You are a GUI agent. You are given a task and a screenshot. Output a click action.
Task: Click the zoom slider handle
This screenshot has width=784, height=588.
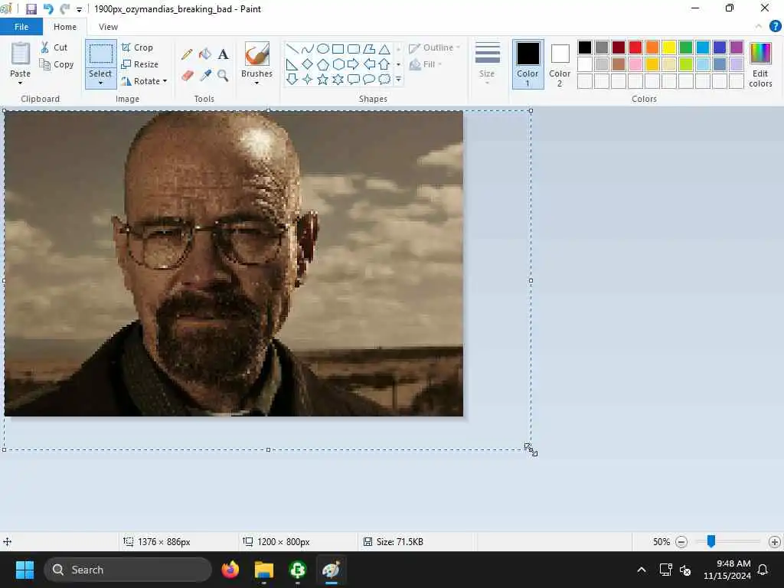(x=711, y=541)
